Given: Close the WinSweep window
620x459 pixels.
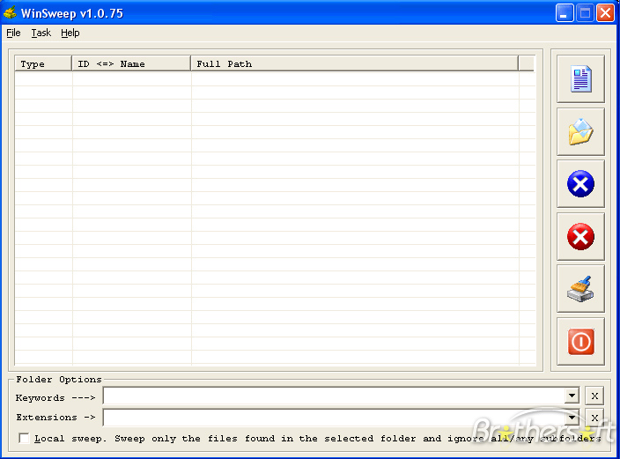Looking at the screenshot, I should point(605,13).
